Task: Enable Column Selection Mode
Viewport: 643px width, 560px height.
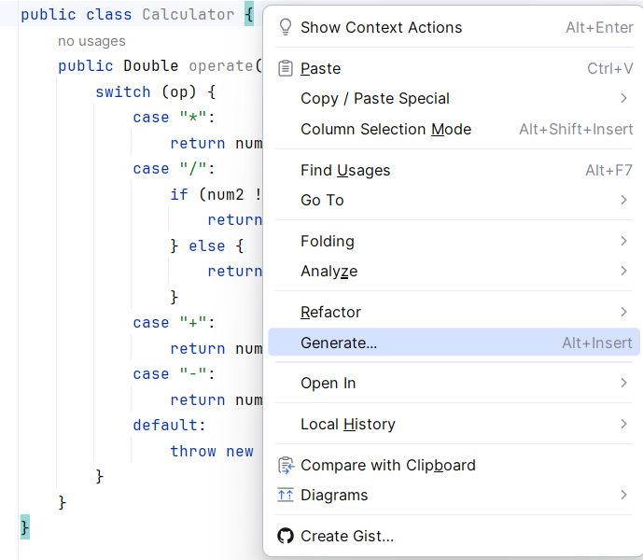Action: [454, 129]
